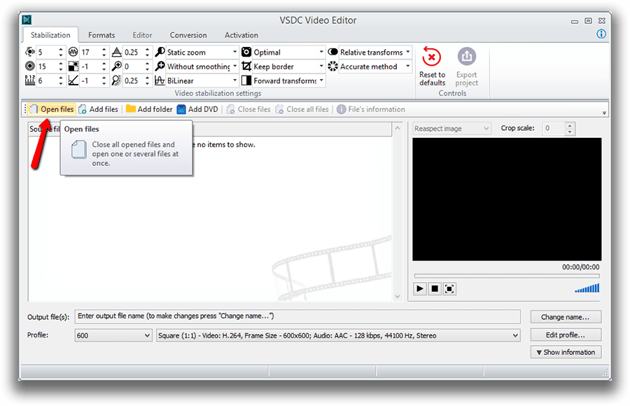
Task: Click the Show information button
Action: click(x=566, y=352)
